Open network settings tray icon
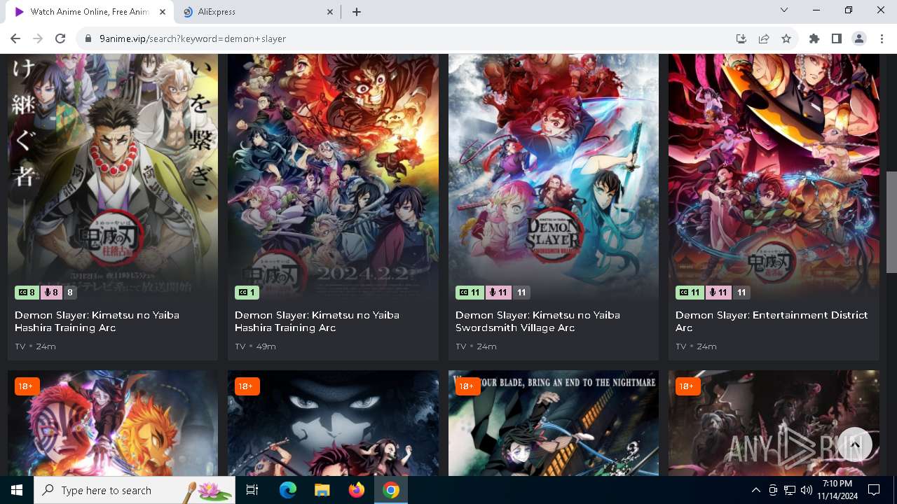This screenshot has width=897, height=504. pos(789,490)
